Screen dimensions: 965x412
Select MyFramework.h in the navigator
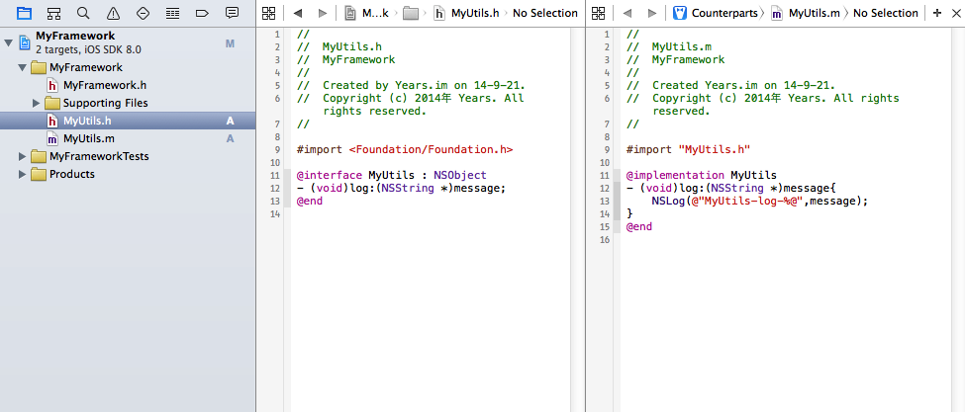104,85
